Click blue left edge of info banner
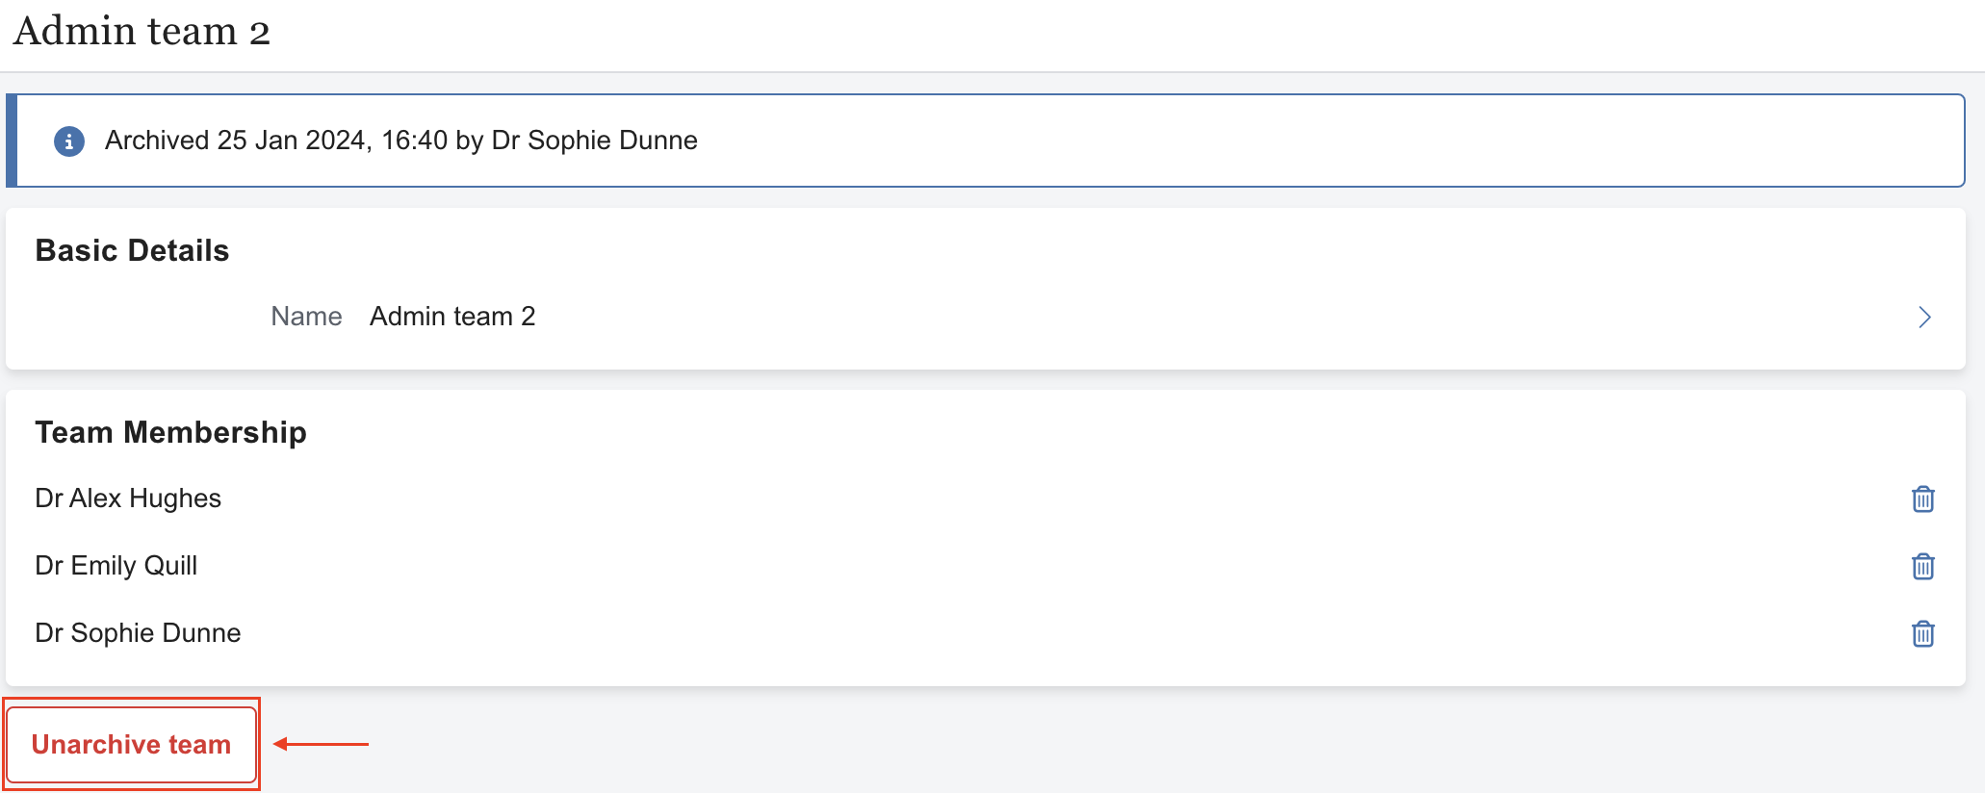The height and width of the screenshot is (793, 1985). [x=12, y=141]
